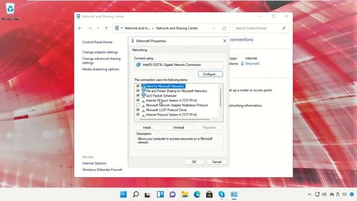Uncheck Internet Protocol Version 6 checkbox
The width and height of the screenshot is (357, 201).
pyautogui.click(x=138, y=114)
